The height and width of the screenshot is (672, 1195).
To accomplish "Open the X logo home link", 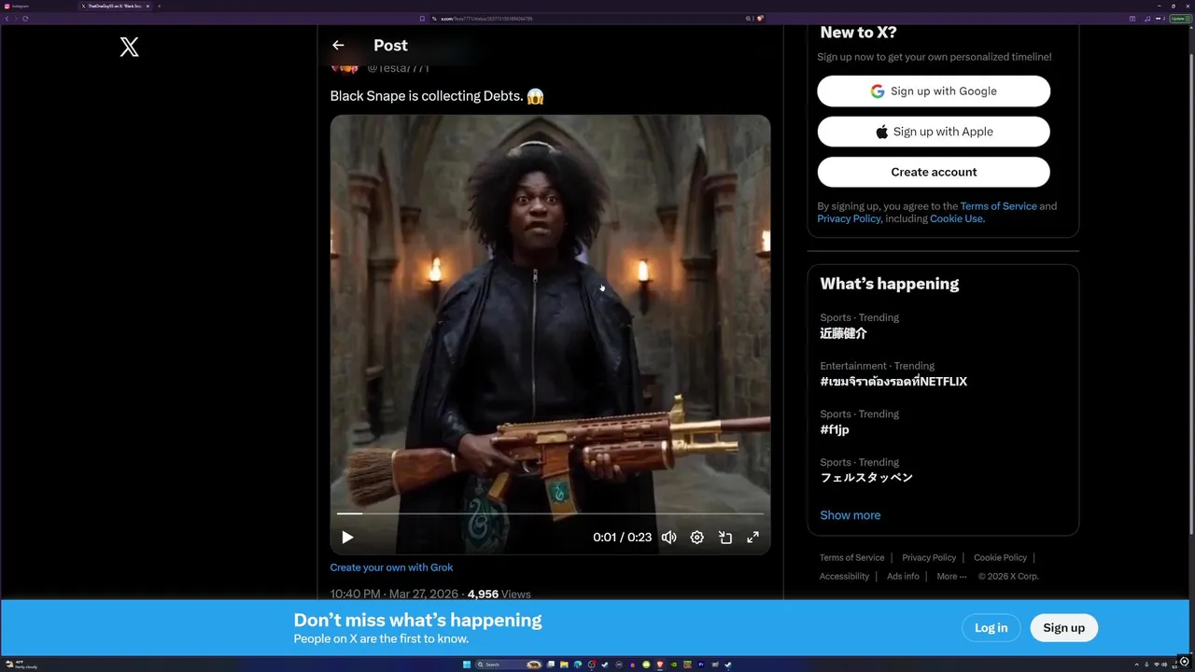I will 130,47.
